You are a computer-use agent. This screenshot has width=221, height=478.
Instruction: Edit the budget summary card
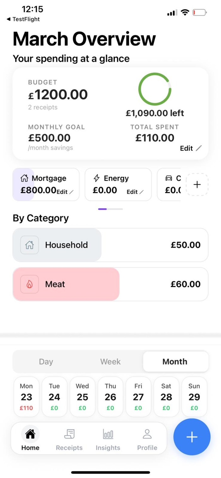(x=190, y=148)
